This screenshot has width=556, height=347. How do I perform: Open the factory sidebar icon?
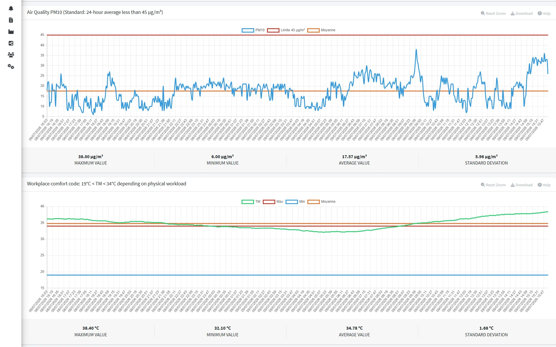11,32
